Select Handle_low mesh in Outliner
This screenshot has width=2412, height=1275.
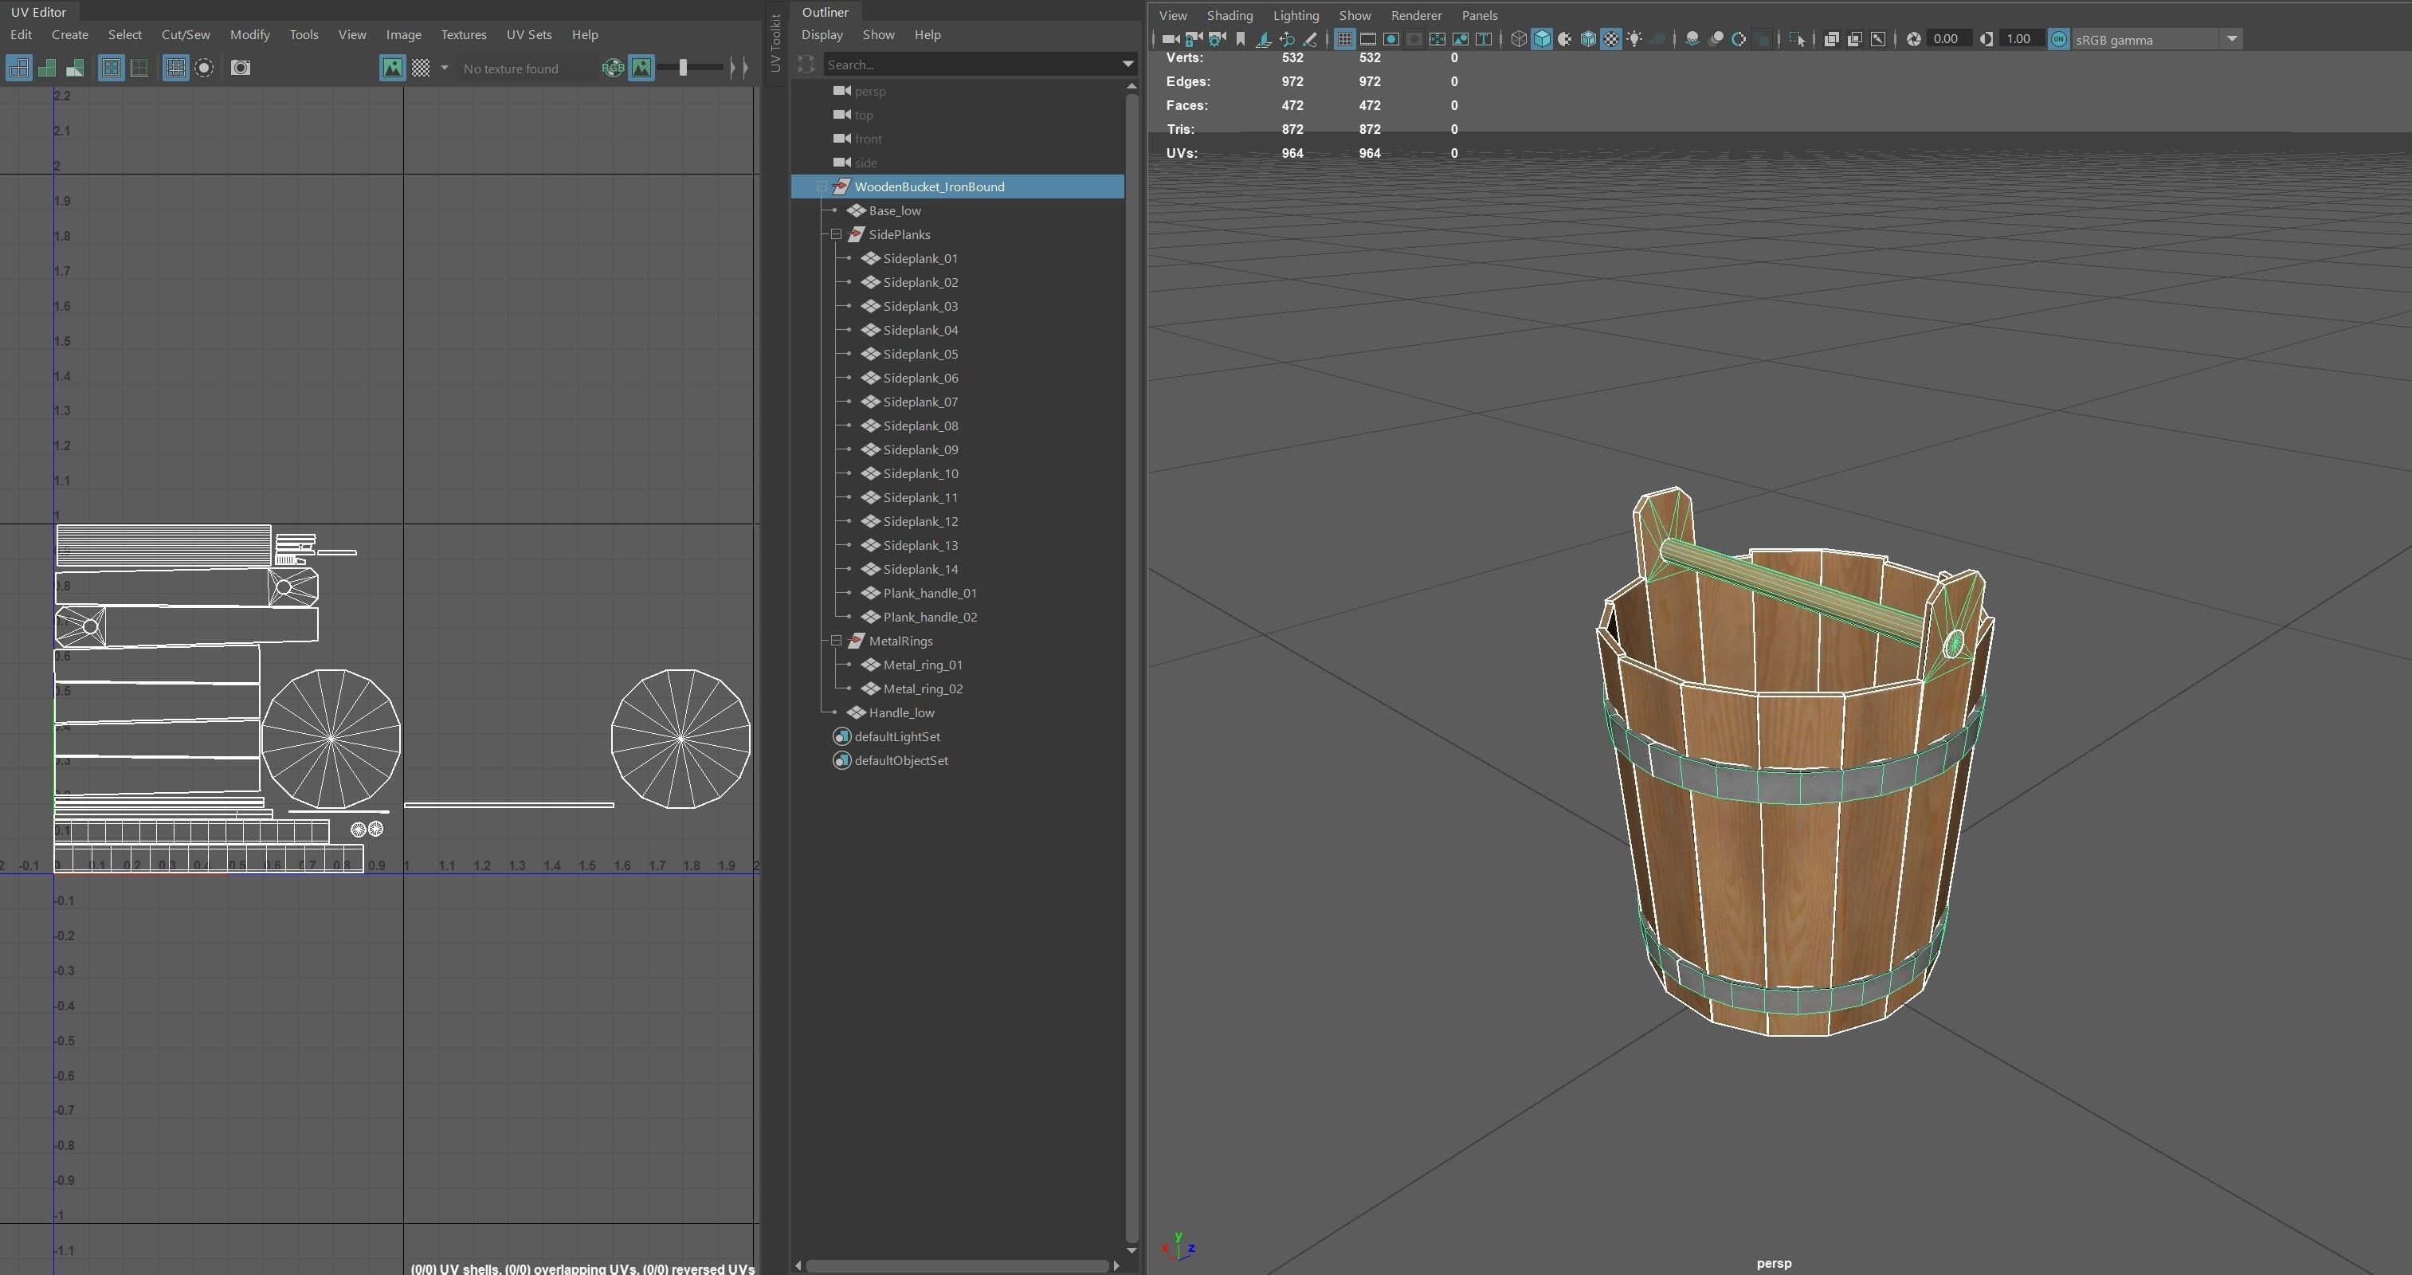tap(900, 712)
